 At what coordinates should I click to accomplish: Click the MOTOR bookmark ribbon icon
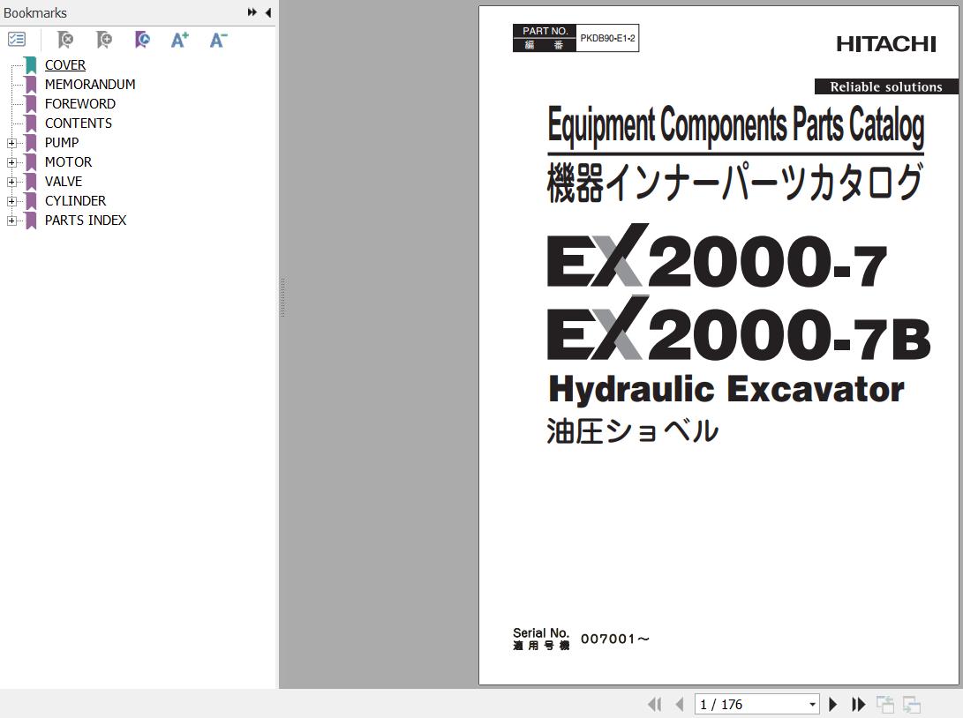click(x=31, y=162)
